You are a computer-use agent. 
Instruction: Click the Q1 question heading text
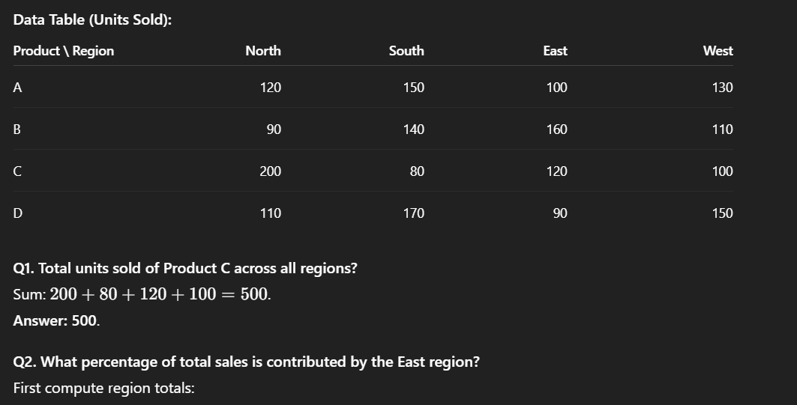pyautogui.click(x=185, y=268)
